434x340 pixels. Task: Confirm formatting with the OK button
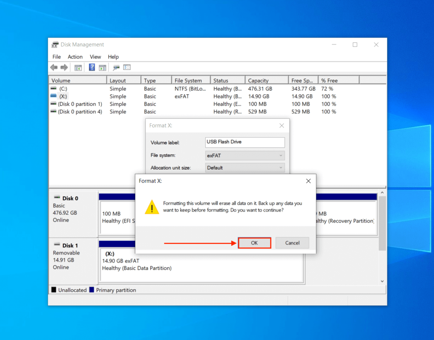(254, 243)
